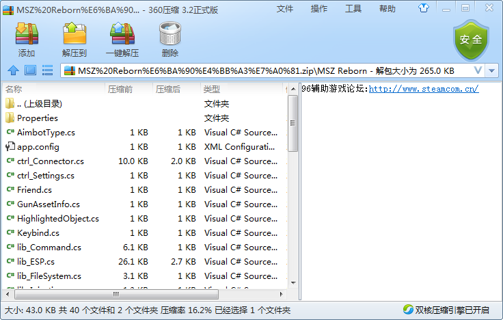Viewport: 503px width, 320px height.
Task: Open the 操作 (Operation) menu
Action: pyautogui.click(x=319, y=9)
